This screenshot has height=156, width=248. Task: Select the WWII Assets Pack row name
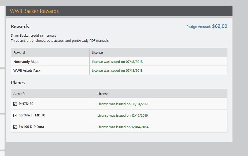(x=27, y=71)
